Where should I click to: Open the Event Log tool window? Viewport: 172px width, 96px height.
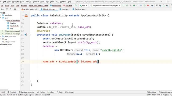151,92
